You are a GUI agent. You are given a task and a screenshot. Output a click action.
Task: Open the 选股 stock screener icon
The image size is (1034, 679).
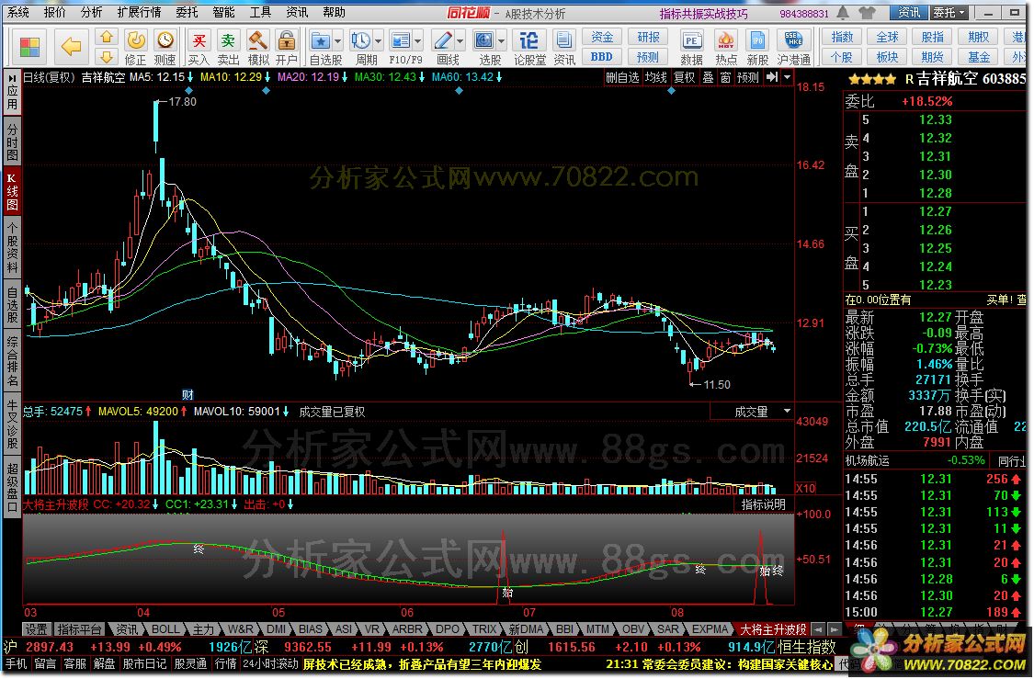coord(484,40)
